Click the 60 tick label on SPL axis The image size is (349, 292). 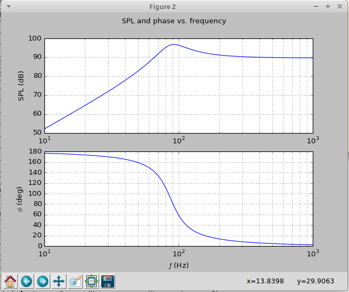point(37,114)
